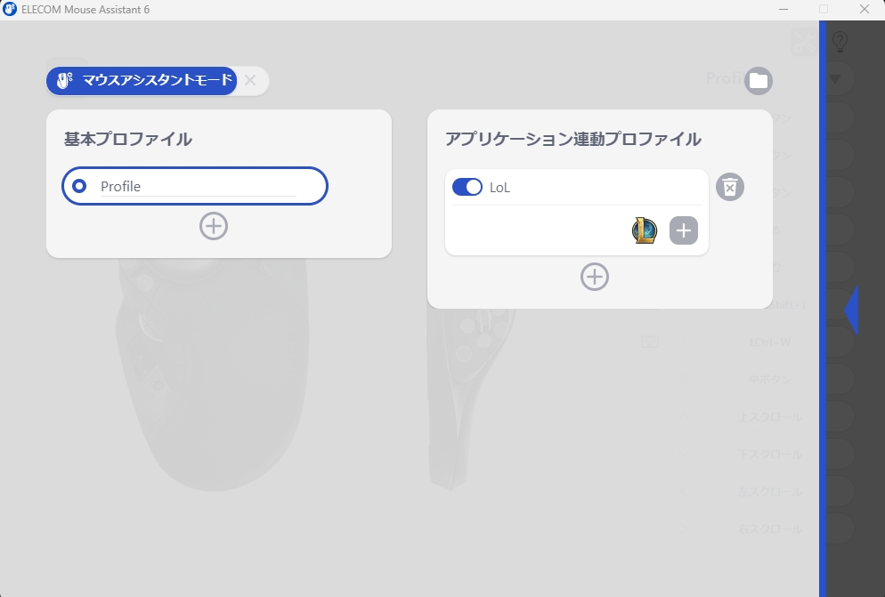Viewport: 885px width, 597px height.
Task: Click the League of Legends game icon
Action: 644,230
